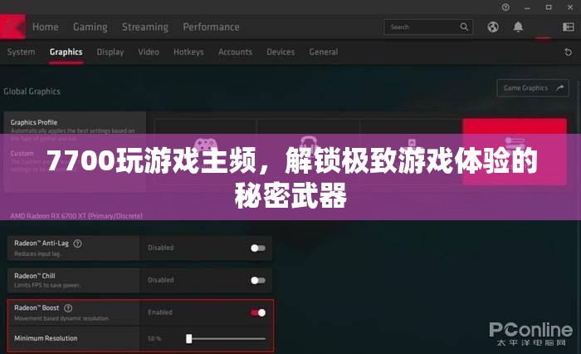Click the reset settings arrow icon
The height and width of the screenshot is (354, 581).
tap(568, 52)
